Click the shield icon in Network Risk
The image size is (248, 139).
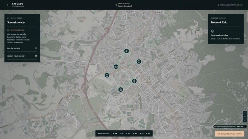tap(213, 31)
